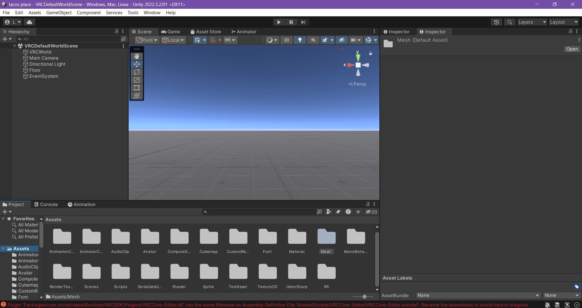Viewport: 582px width, 308px height.
Task: Open the Undo History icon
Action: tap(496, 22)
